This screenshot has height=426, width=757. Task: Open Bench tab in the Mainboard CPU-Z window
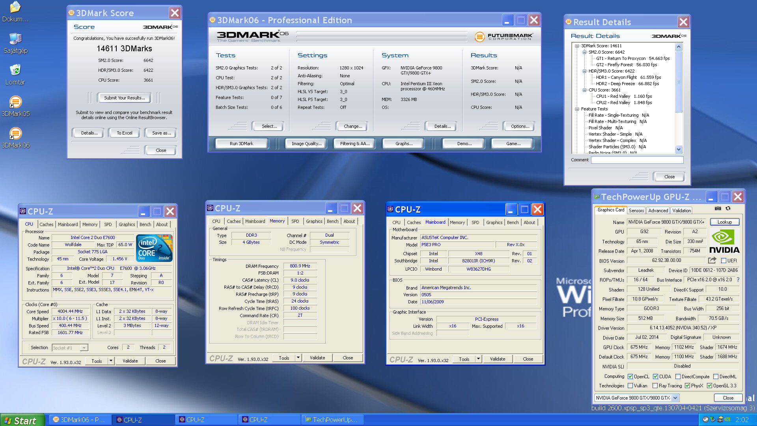click(513, 222)
